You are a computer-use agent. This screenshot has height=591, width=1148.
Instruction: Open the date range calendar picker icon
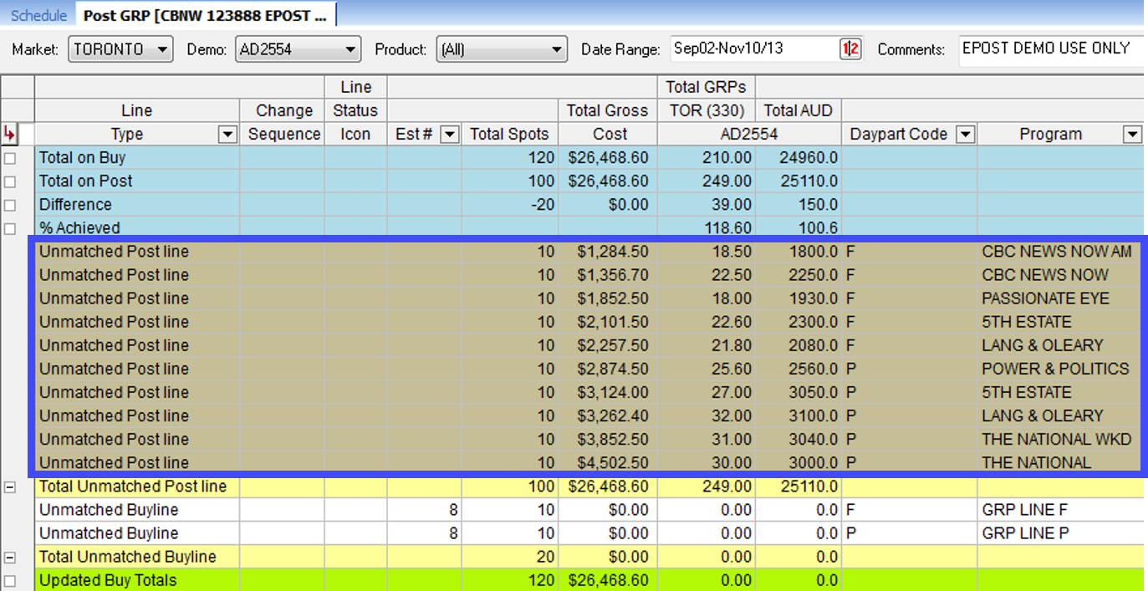pos(850,49)
